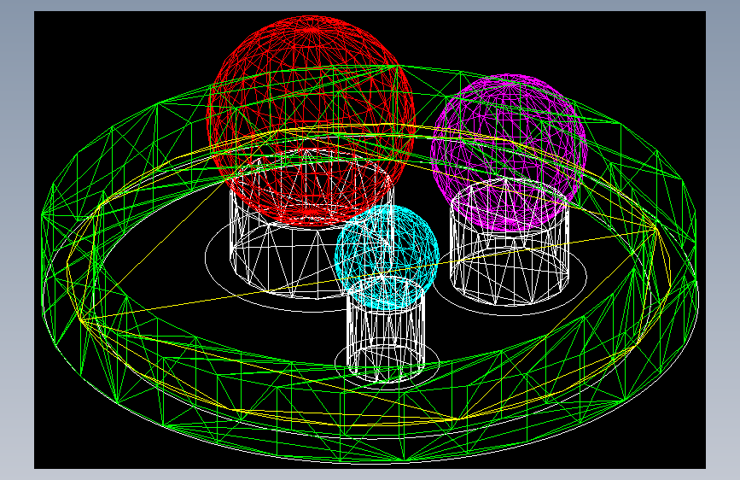
Task: Click the top pole of the magenta sphere
Action: 507,84
